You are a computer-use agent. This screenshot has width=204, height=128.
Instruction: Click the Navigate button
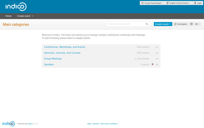[181, 24]
